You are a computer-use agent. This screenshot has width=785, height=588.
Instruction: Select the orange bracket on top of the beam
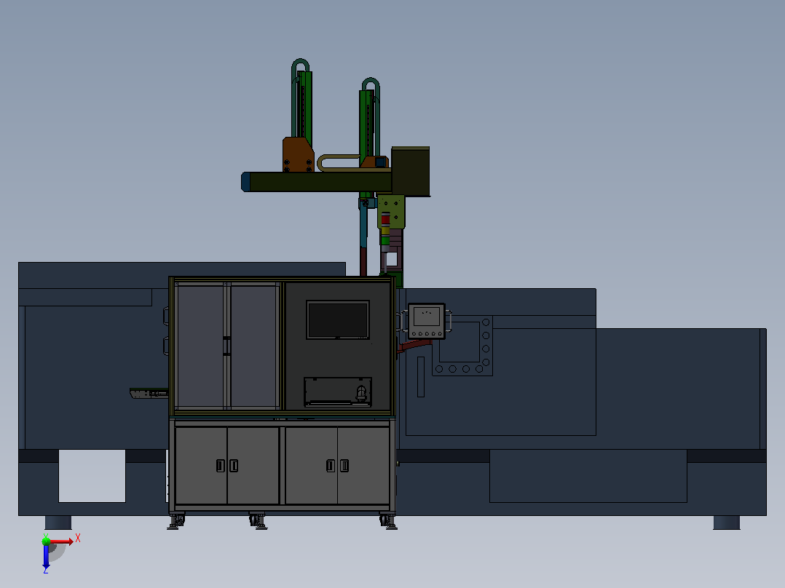(298, 154)
